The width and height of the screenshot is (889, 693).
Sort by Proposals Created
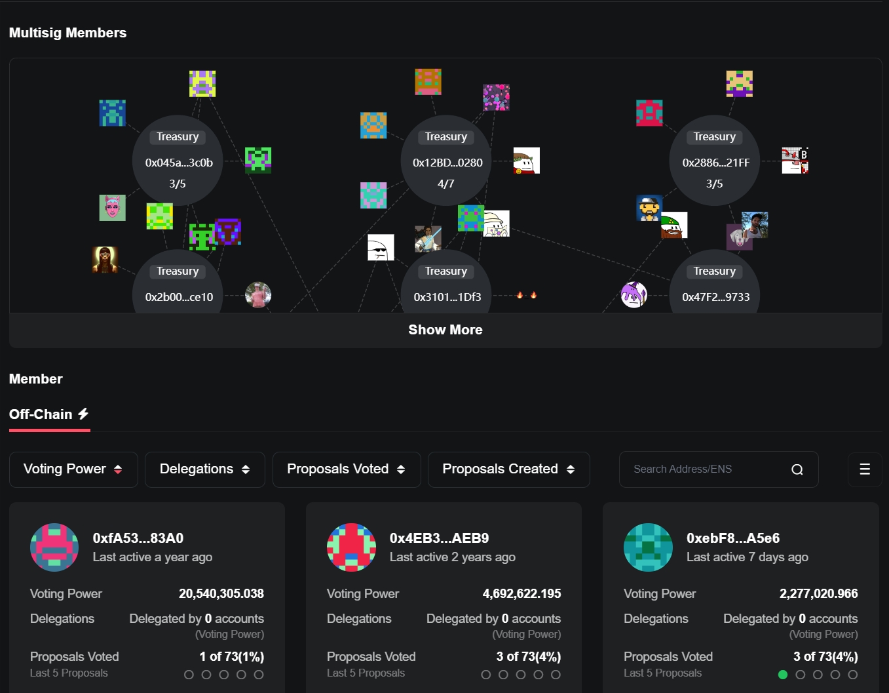pyautogui.click(x=508, y=469)
